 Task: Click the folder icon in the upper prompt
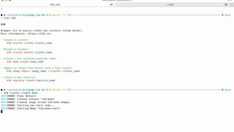[x=5, y=15]
